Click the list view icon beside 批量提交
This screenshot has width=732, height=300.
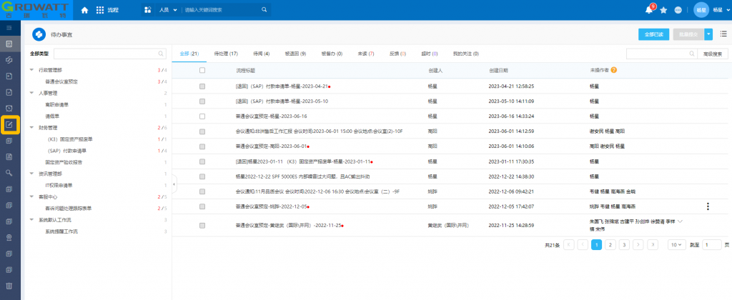pyautogui.click(x=723, y=34)
